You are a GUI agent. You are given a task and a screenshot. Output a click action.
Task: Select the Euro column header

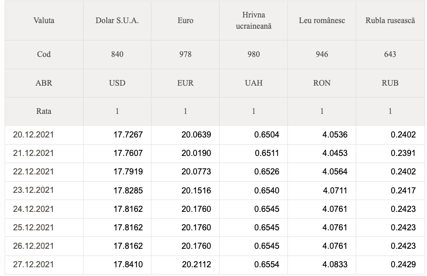click(x=185, y=21)
